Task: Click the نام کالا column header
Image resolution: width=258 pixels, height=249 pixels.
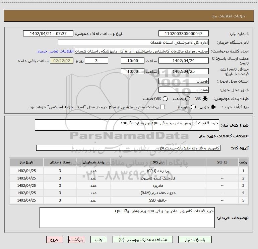Action: (158, 162)
